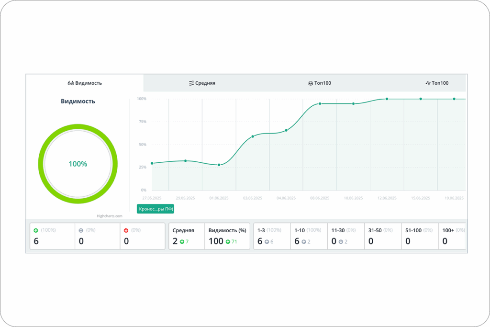The image size is (490, 327).
Task: Open the Highcharts.com credit link
Action: tap(110, 216)
